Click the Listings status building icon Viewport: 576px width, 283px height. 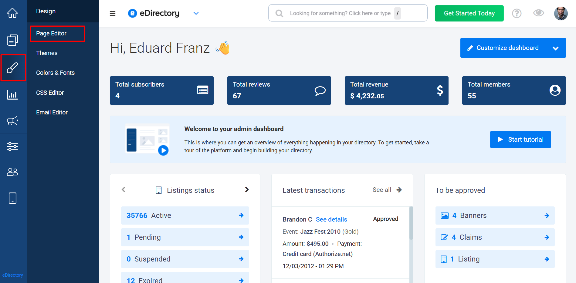tap(158, 190)
